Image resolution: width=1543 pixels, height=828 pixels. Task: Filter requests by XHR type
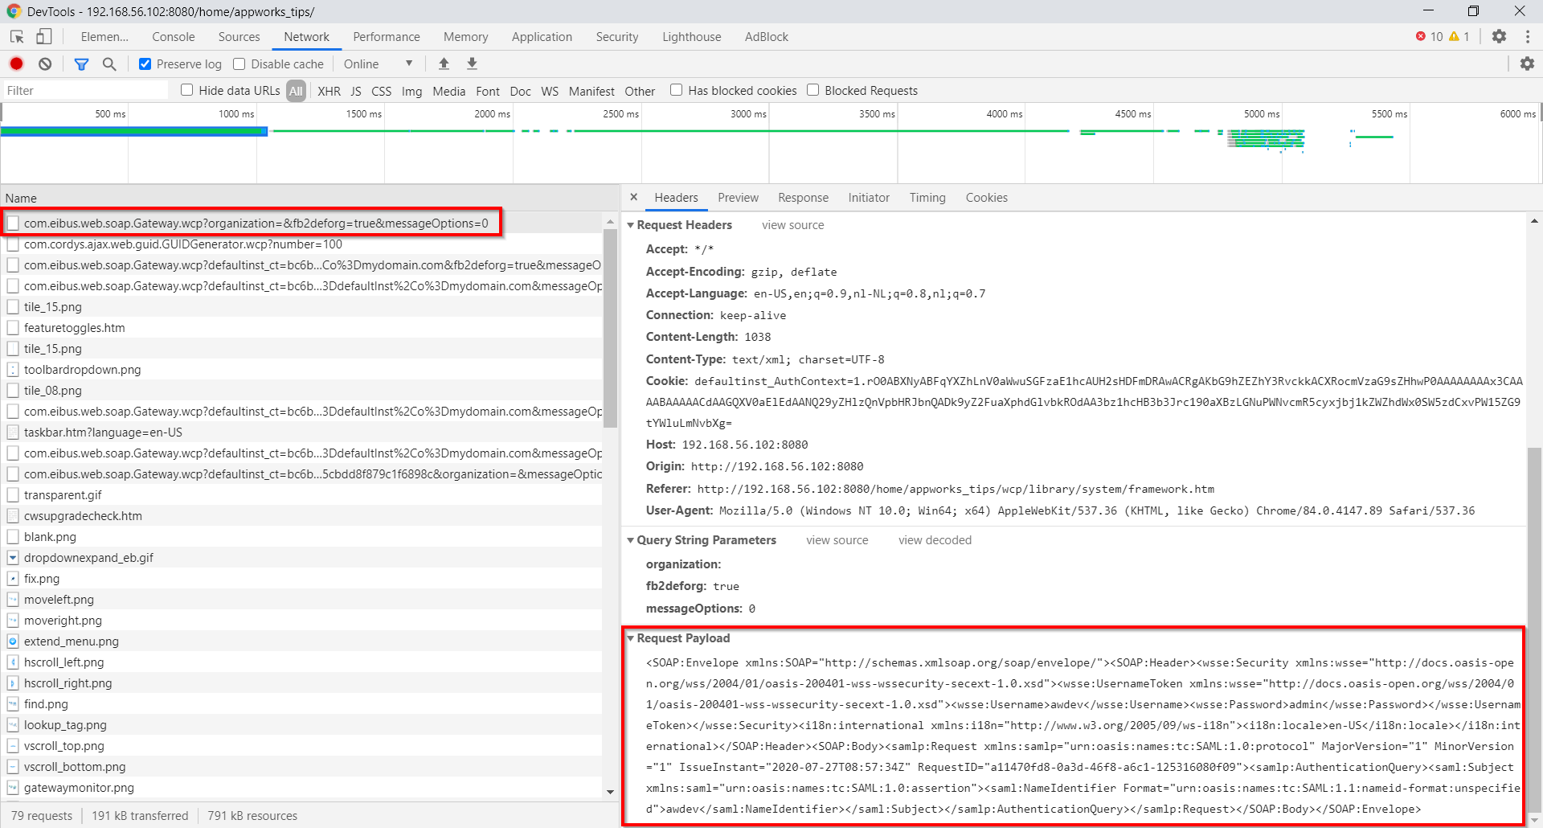pos(329,91)
